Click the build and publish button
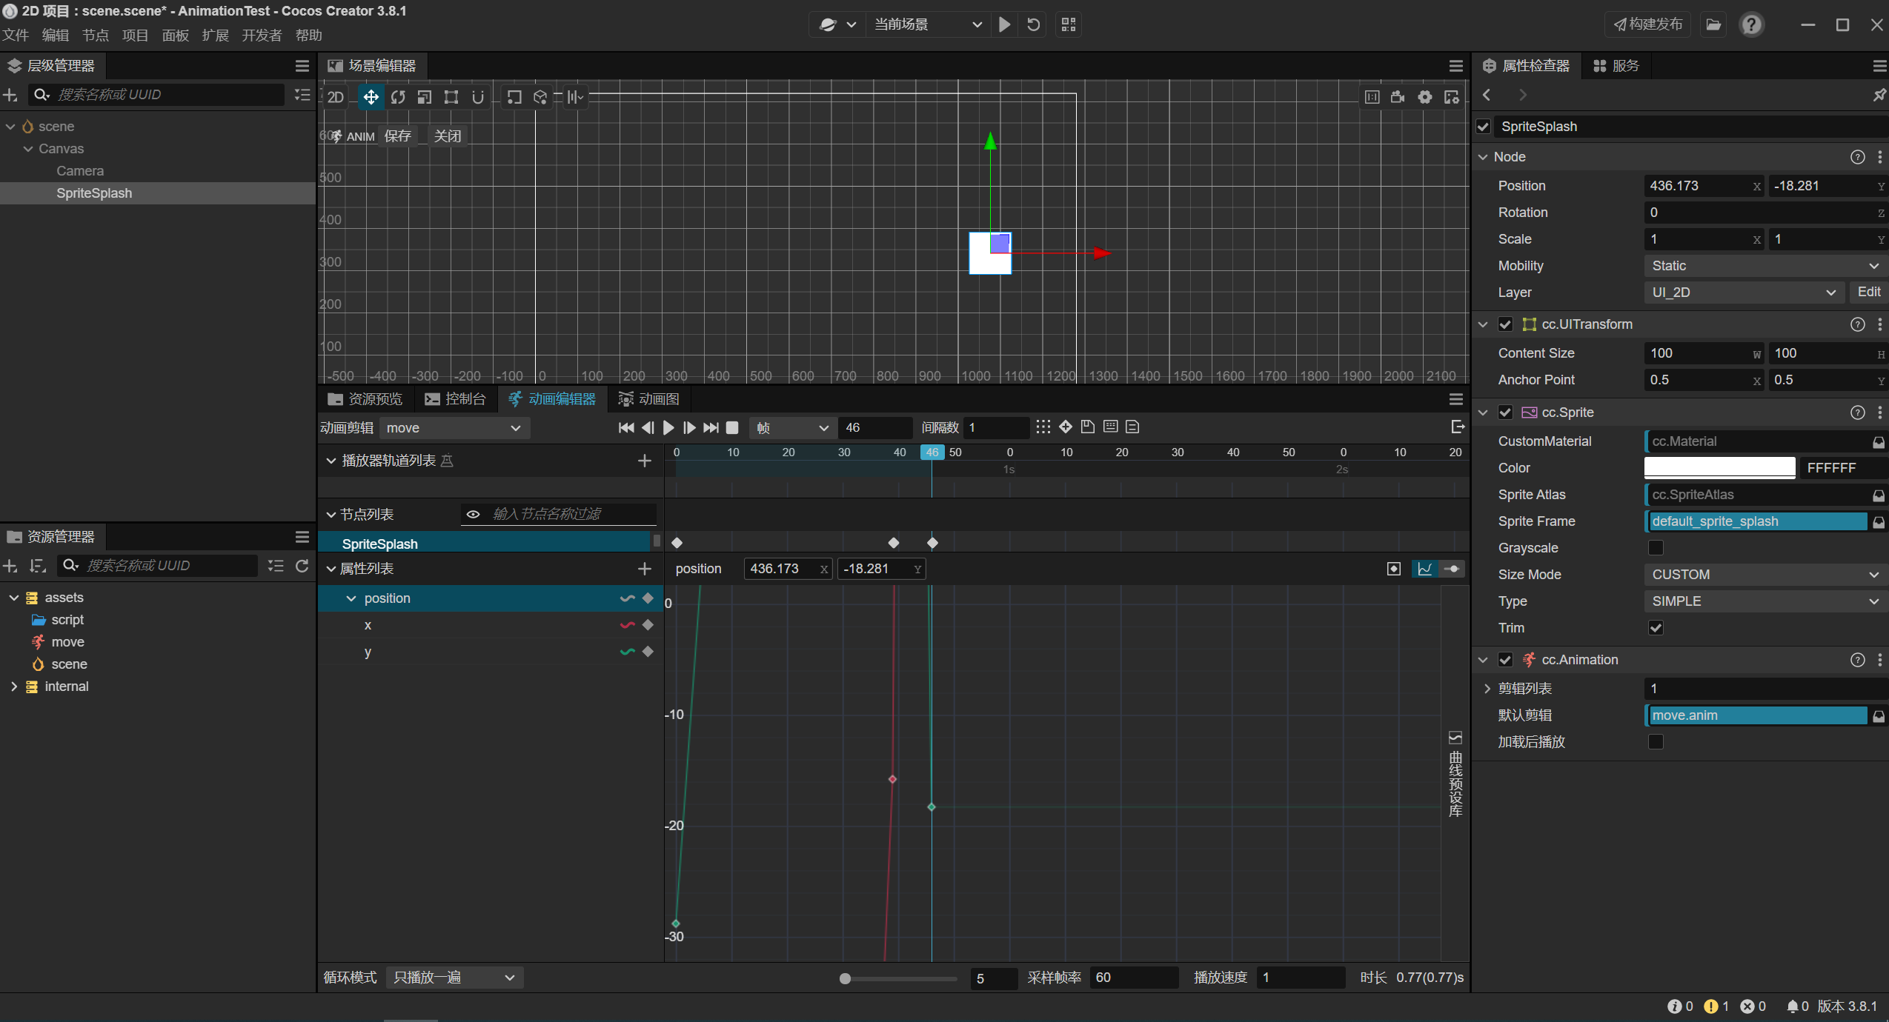Viewport: 1889px width, 1022px height. (x=1648, y=24)
